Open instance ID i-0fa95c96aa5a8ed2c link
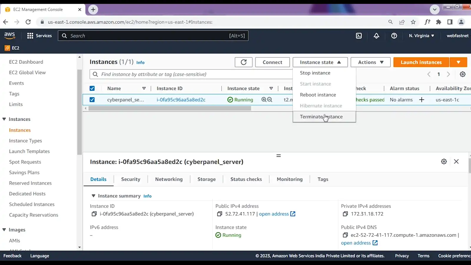Viewport: 471px width, 265px height. 181,100
